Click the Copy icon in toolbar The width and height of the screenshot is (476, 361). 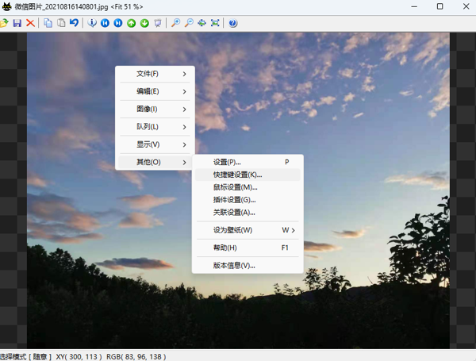48,23
